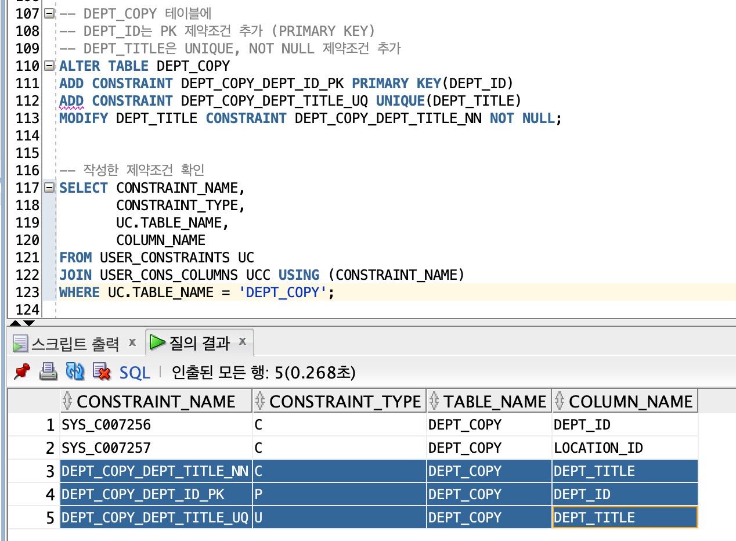Pin the query result tab with the pushpin icon
The width and height of the screenshot is (736, 541).
pyautogui.click(x=21, y=372)
